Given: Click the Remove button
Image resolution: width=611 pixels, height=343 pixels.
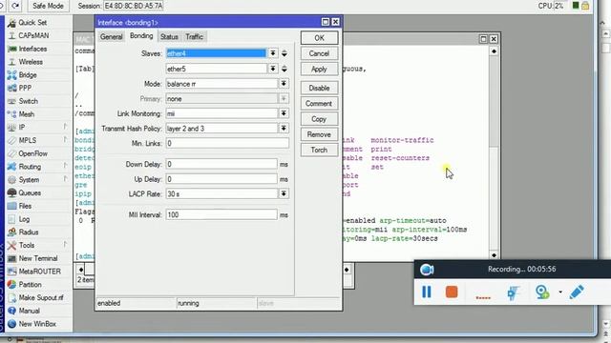Looking at the screenshot, I should (x=319, y=134).
